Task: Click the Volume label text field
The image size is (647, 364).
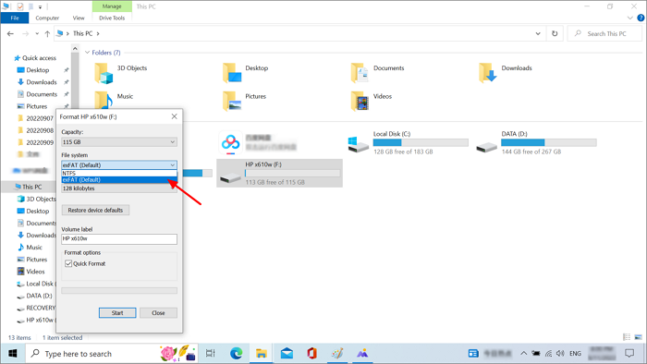Action: tap(119, 238)
